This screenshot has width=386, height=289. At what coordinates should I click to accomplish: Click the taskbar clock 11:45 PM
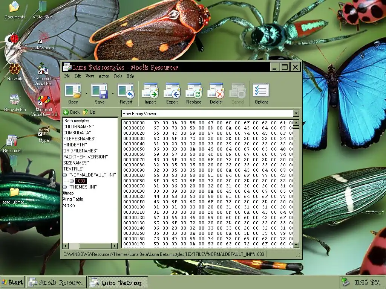pyautogui.click(x=367, y=282)
